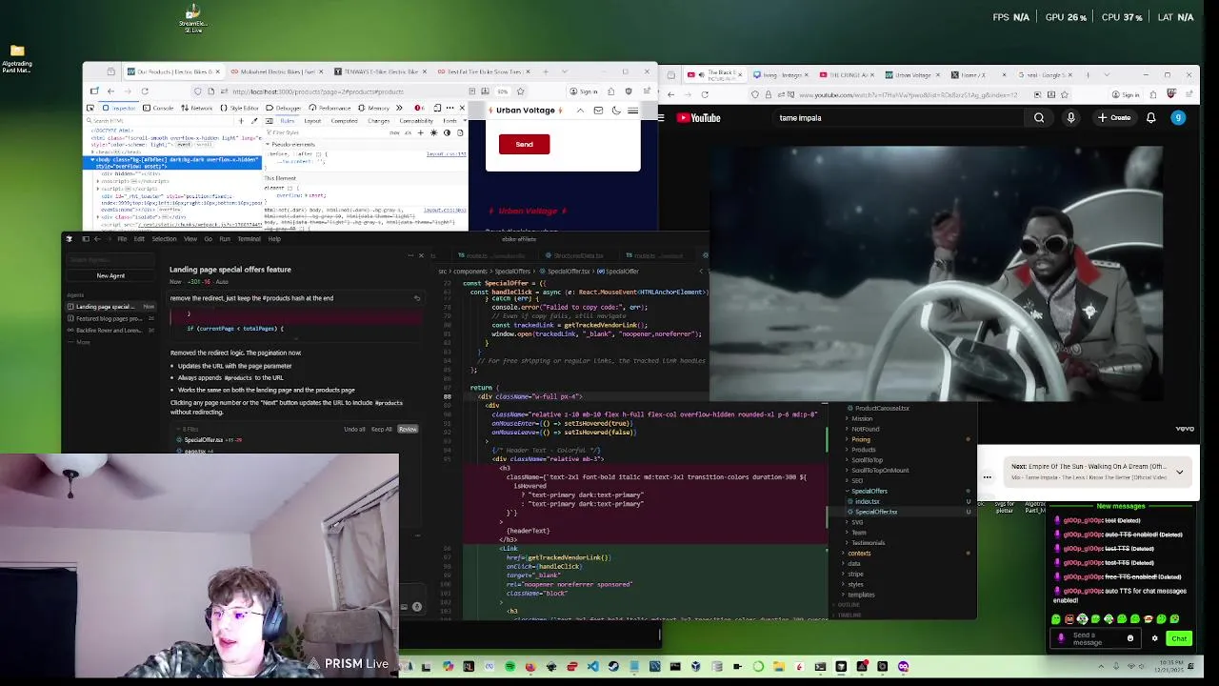The width and height of the screenshot is (1219, 686).
Task: Click the Review button in Cursor
Action: click(408, 430)
